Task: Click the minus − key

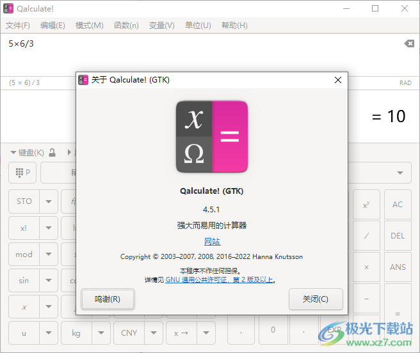Action: [366, 299]
